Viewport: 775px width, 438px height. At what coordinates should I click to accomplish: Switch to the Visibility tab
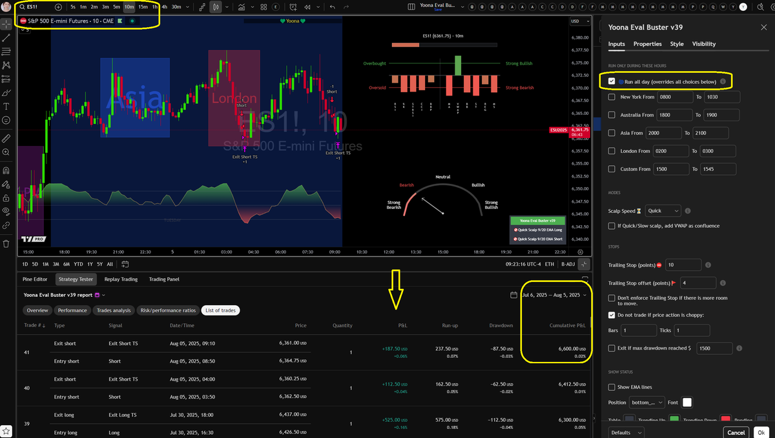(704, 44)
